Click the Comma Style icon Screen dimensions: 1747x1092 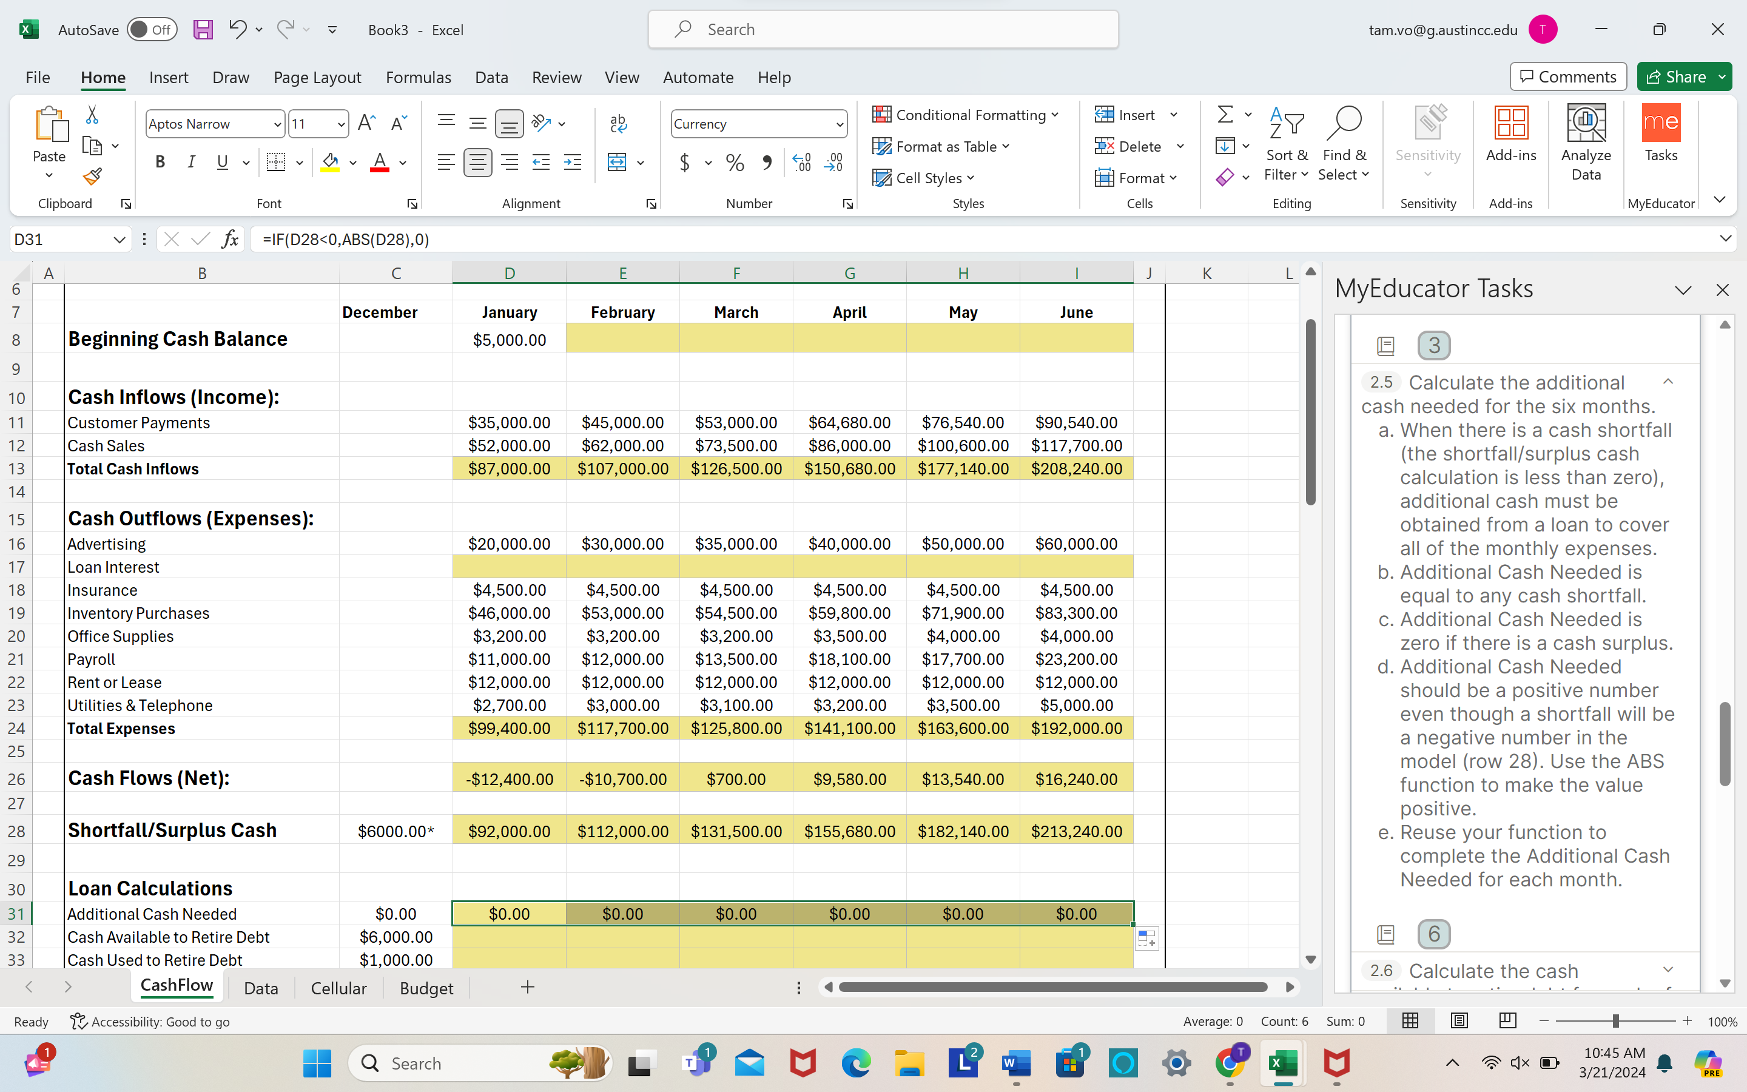[767, 163]
